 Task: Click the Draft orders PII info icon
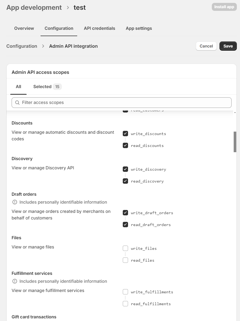15,202
